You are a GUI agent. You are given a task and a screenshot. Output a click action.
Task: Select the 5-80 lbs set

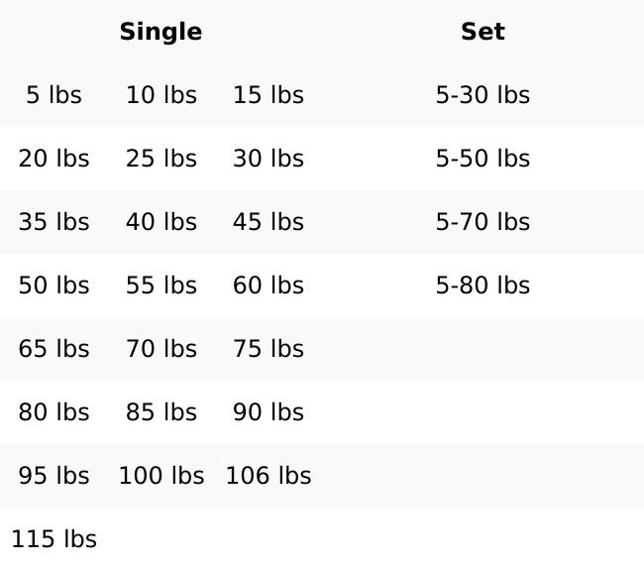[483, 285]
